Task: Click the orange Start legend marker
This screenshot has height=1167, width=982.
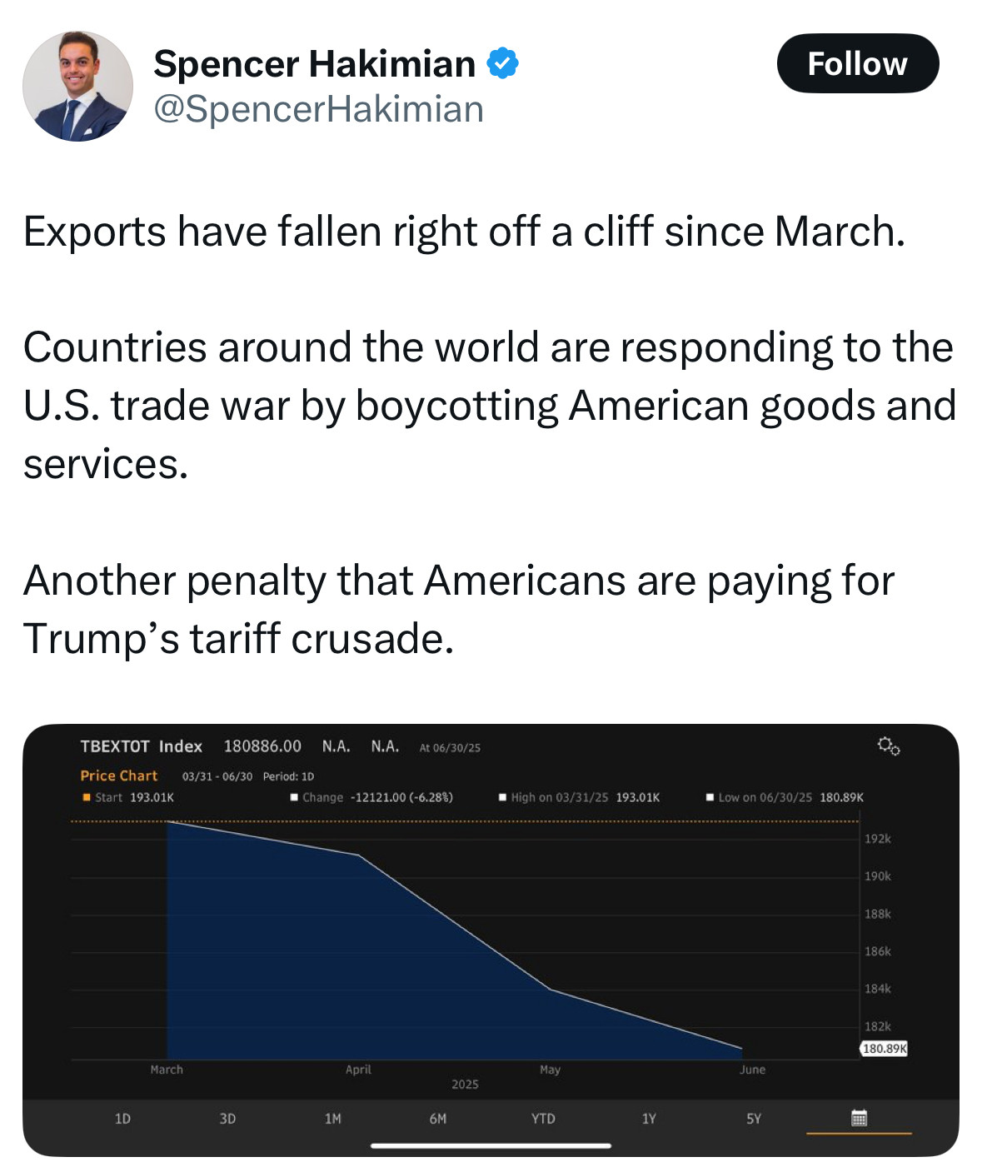Action: (x=87, y=797)
